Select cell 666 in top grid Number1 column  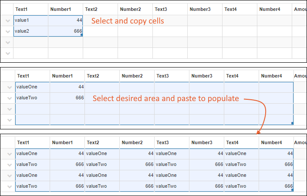[x=65, y=31]
